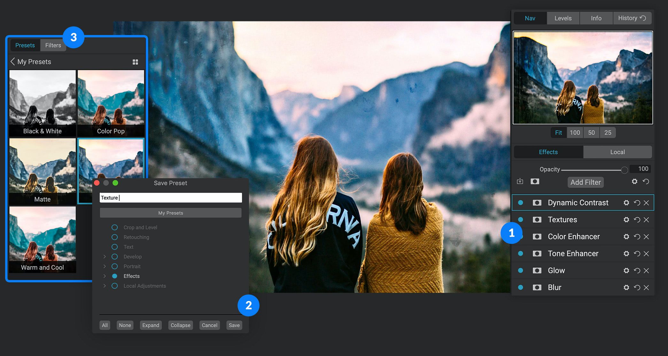Click the Tone Enhancer delete icon

(646, 253)
